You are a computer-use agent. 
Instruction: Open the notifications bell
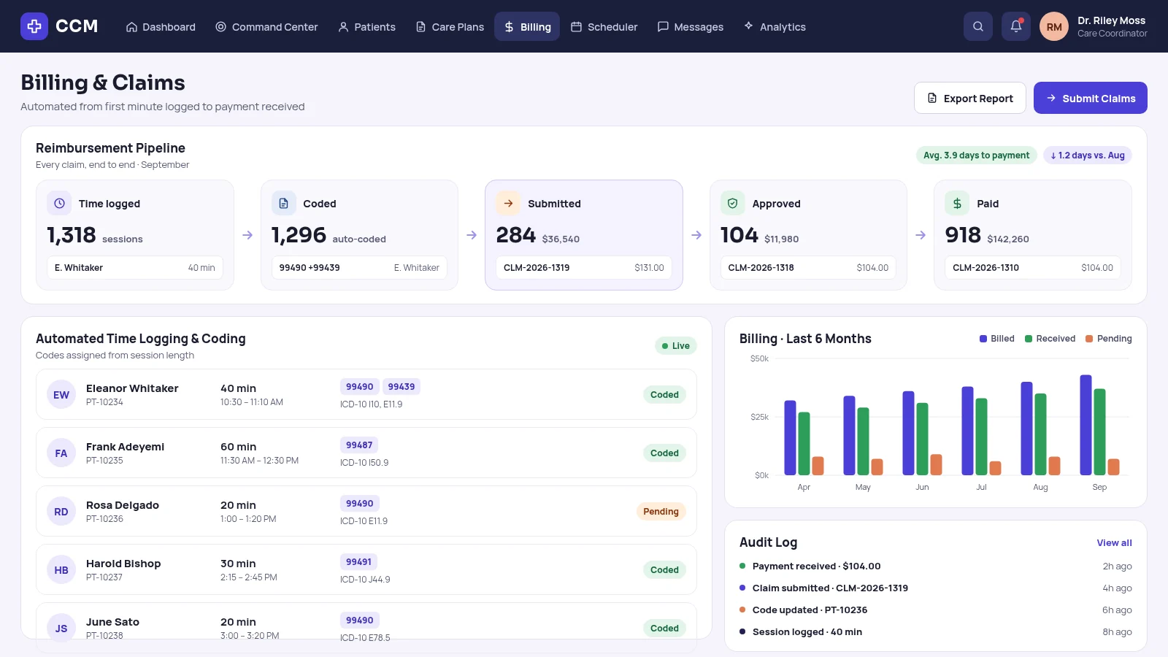1016,26
